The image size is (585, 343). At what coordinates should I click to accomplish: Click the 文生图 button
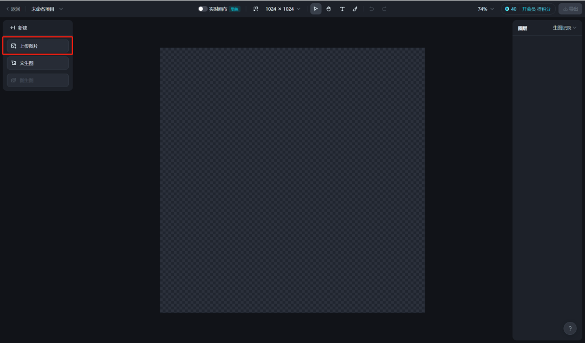[38, 63]
